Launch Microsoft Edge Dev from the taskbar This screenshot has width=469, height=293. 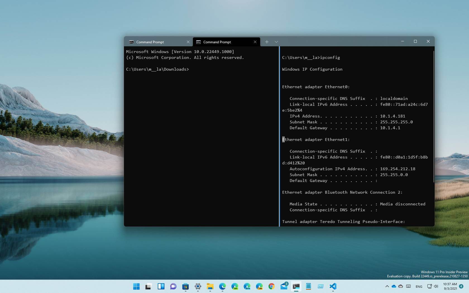pyautogui.click(x=235, y=286)
